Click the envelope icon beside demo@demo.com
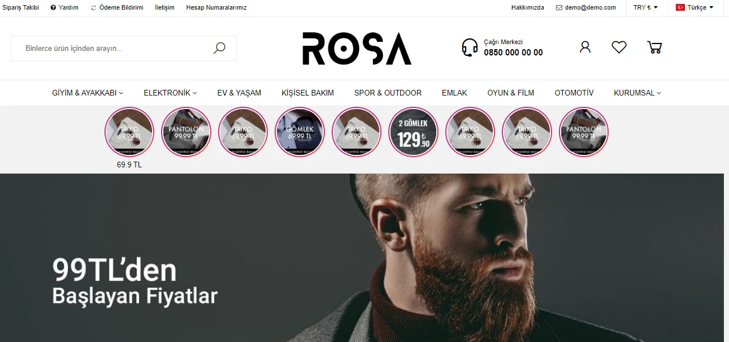Screen dimensions: 729x342 [559, 8]
